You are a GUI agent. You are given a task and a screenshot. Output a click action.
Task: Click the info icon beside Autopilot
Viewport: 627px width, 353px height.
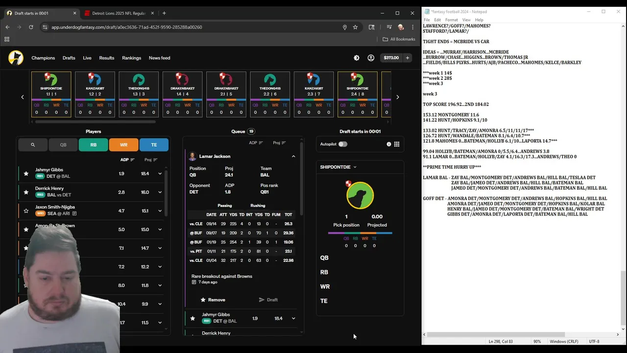pyautogui.click(x=389, y=144)
